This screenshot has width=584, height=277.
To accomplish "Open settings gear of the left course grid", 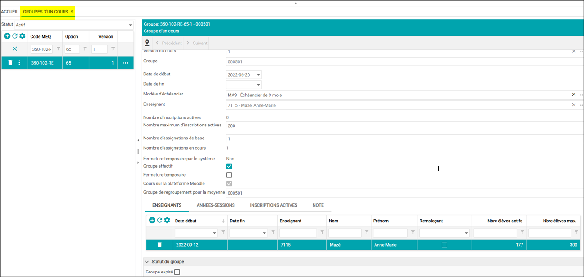I will click(22, 36).
